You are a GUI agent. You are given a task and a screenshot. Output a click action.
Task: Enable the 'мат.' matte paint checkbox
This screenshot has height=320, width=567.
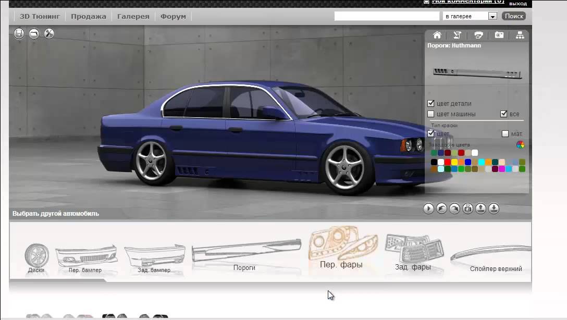point(504,134)
